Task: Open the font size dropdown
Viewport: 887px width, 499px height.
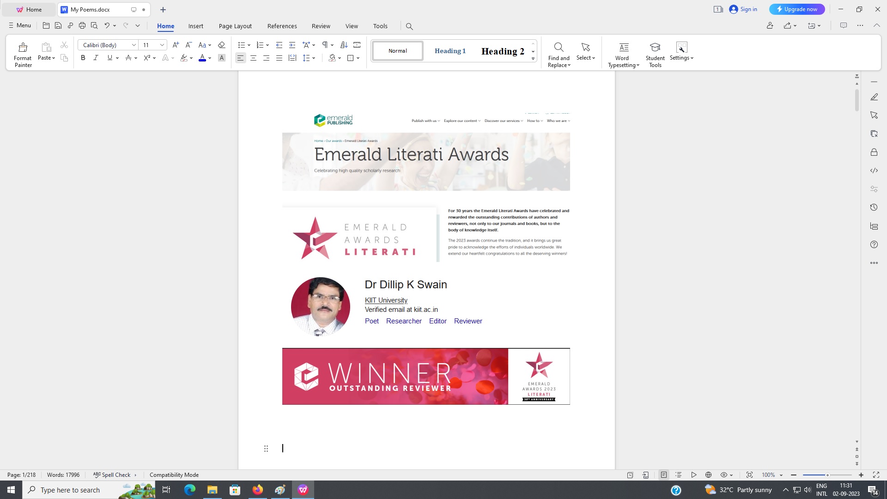Action: tap(162, 45)
